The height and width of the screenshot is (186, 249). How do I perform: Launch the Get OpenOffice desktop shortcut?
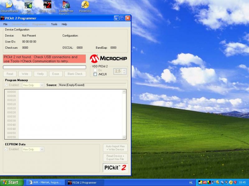[28, 7]
